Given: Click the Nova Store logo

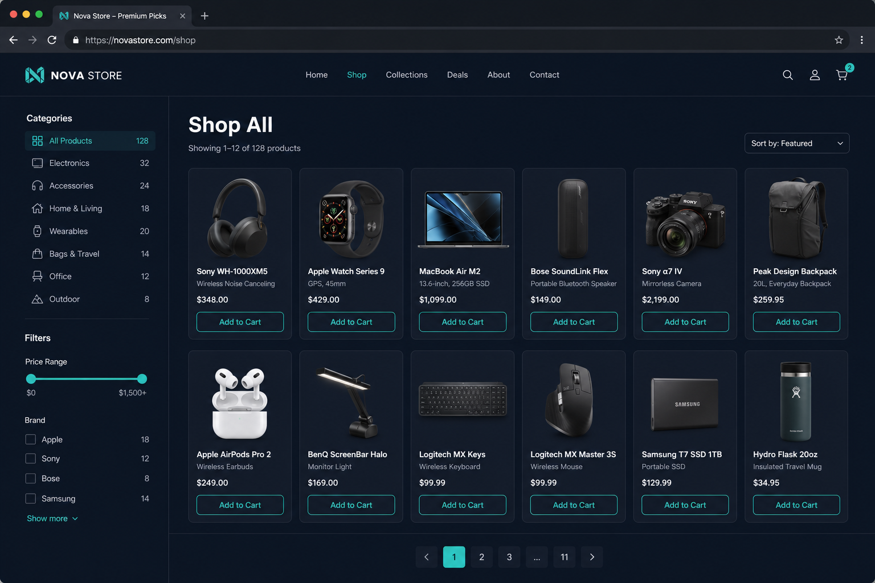Looking at the screenshot, I should click(x=73, y=75).
